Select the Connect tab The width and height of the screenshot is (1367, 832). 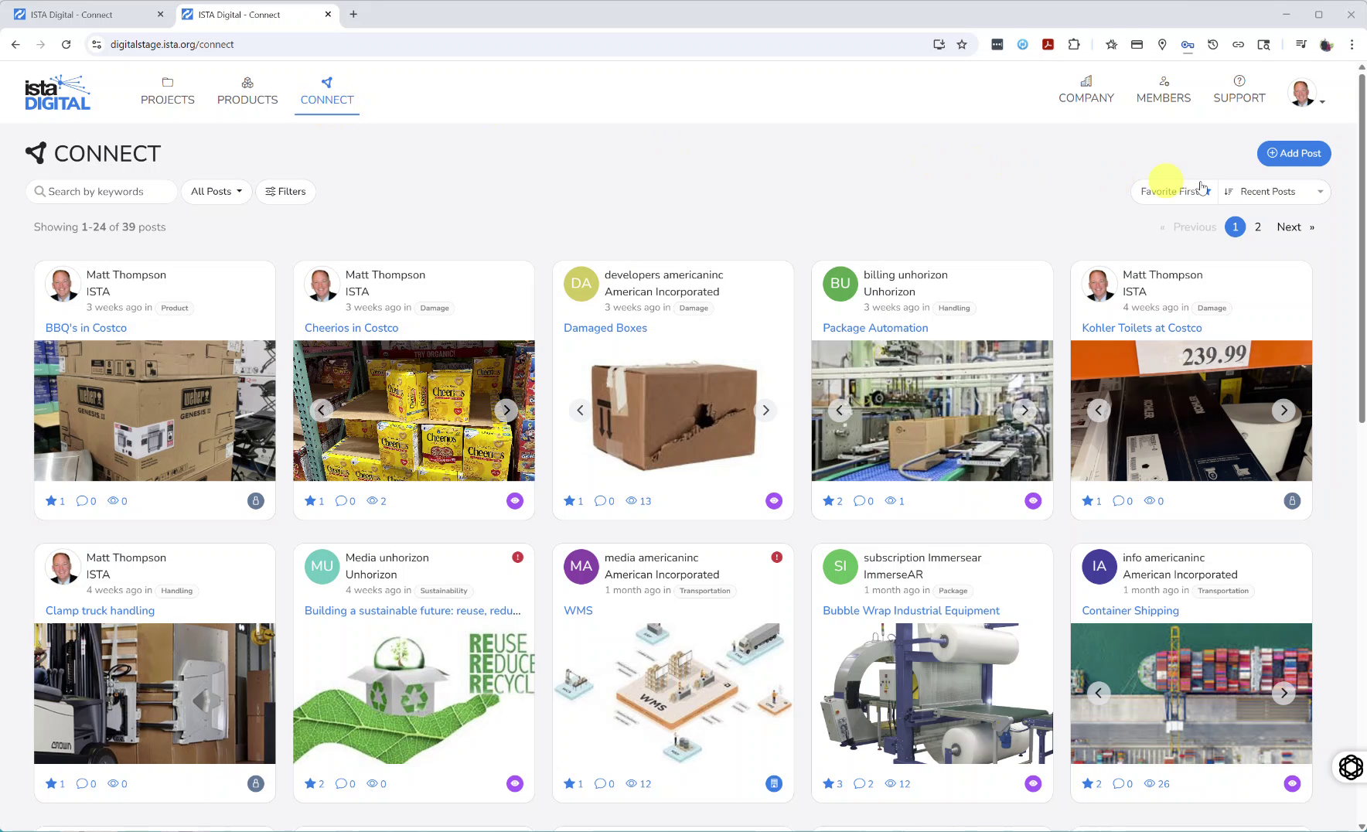[327, 91]
